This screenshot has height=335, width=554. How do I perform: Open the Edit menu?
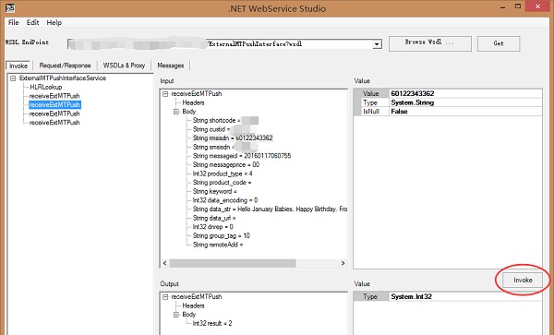click(x=32, y=22)
